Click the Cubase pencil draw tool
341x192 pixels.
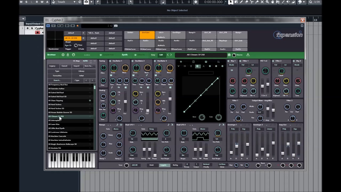(241, 2)
